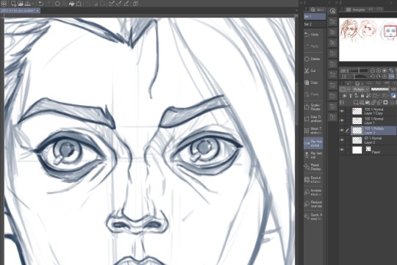This screenshot has width=397, height=265.
Task: Open the magnifier palette icon beside Quick Access
Action: 333,10
